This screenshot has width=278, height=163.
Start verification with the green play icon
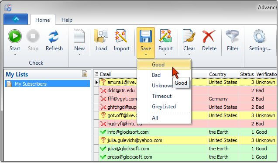click(x=15, y=36)
